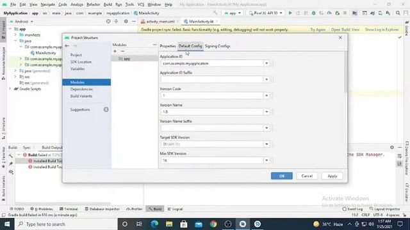
Task: Add a module with the plus icon
Action: [115, 51]
